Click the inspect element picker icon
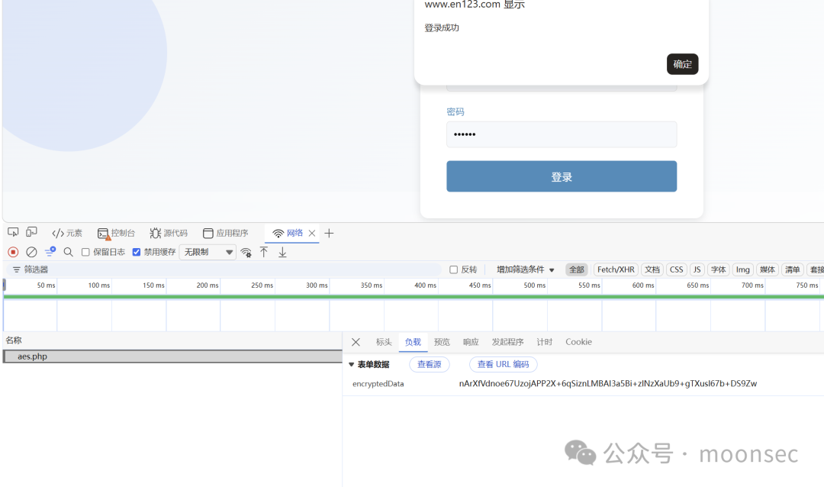This screenshot has width=824, height=487. tap(13, 232)
